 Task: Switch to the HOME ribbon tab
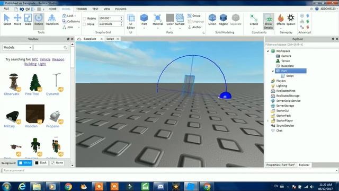click(x=52, y=9)
